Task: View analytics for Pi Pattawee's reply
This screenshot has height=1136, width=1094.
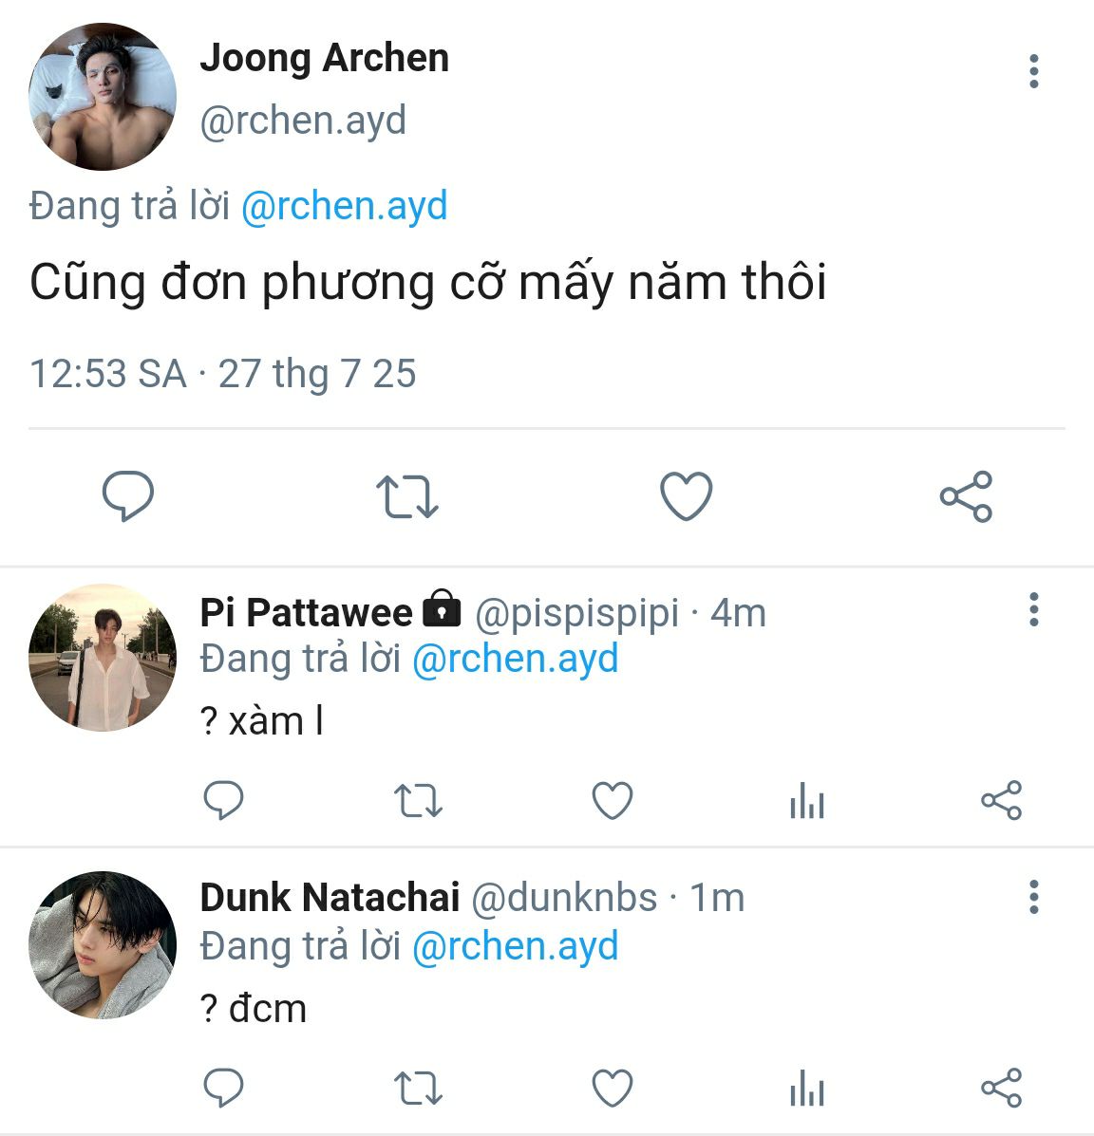Action: (x=806, y=802)
